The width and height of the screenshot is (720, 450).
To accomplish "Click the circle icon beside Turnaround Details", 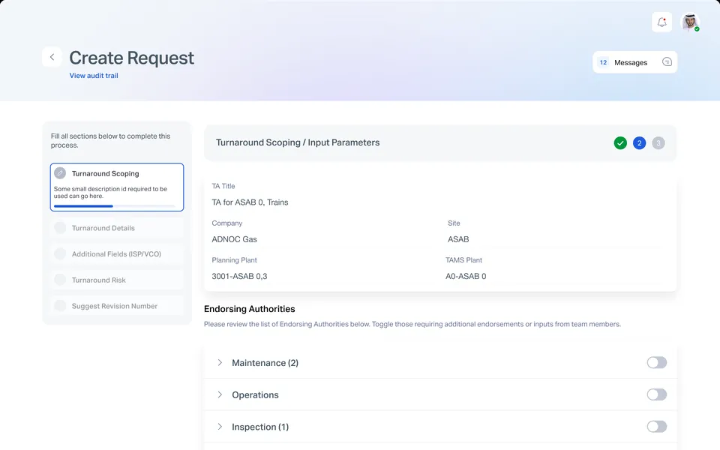I will coord(60,228).
